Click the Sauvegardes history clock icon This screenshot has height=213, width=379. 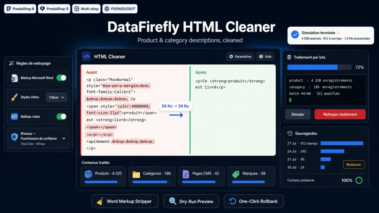290,133
